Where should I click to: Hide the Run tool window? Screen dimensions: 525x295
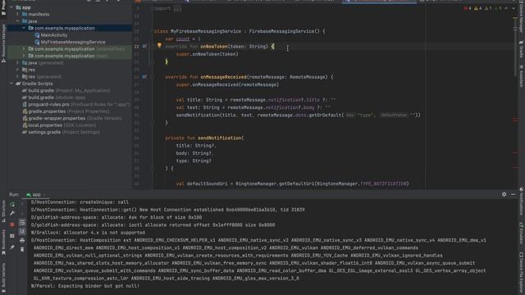point(514,194)
